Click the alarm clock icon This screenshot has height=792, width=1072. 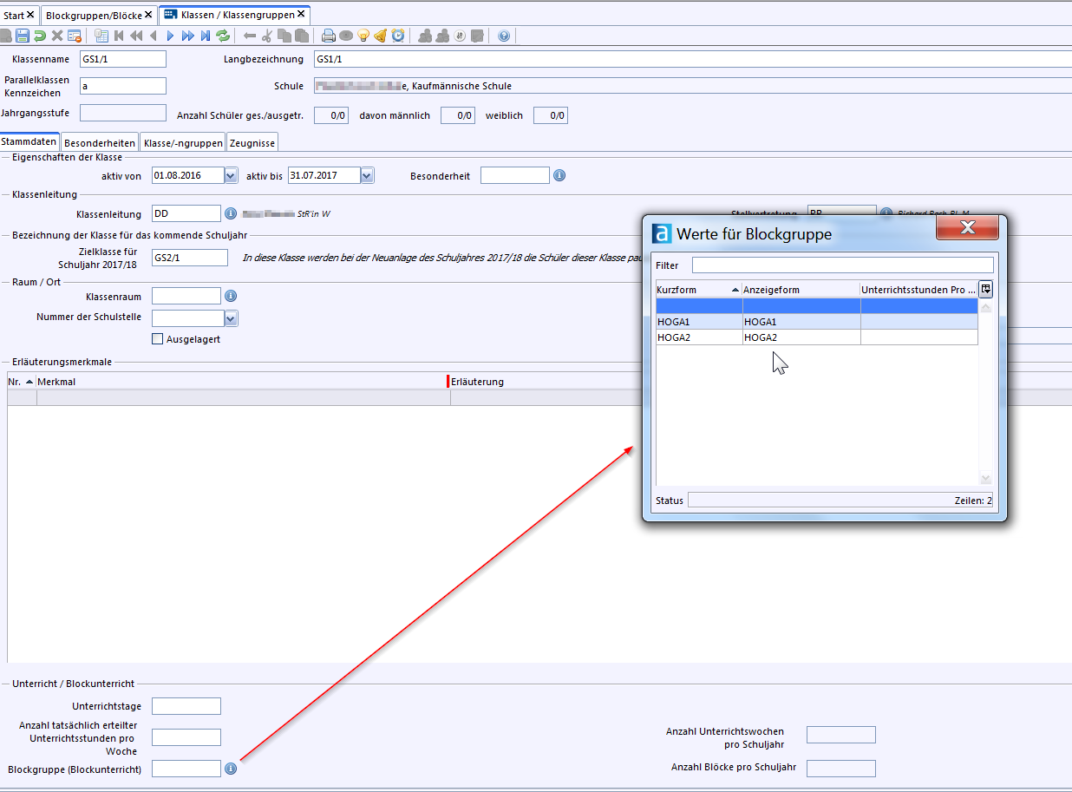click(398, 36)
